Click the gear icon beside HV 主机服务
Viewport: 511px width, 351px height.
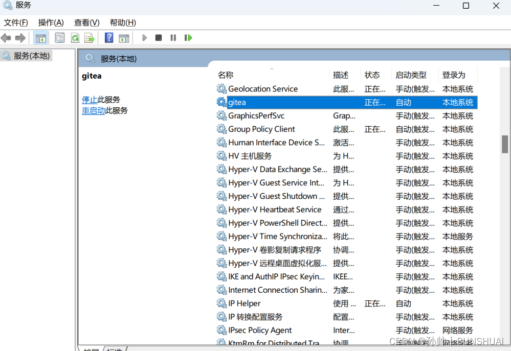221,156
